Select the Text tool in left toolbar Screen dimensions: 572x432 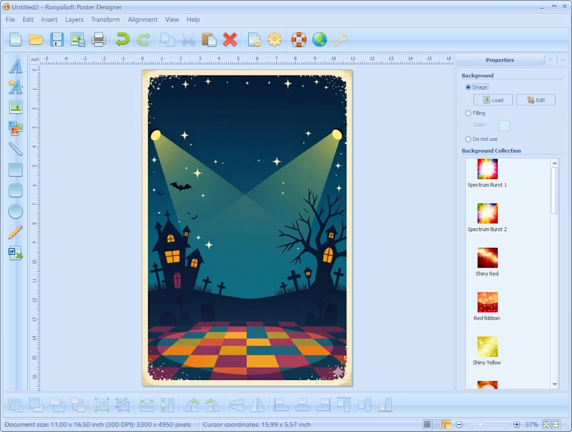point(15,66)
